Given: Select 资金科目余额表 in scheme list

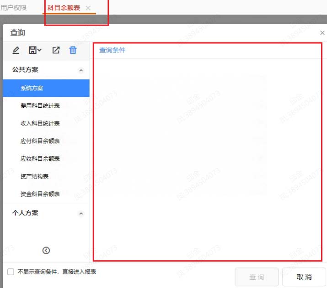Looking at the screenshot, I should [x=40, y=194].
